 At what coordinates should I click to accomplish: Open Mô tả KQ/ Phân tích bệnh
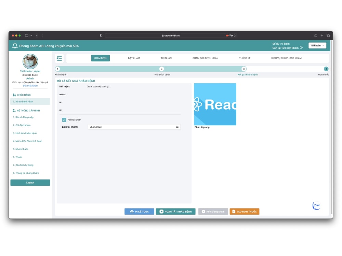pos(27,141)
